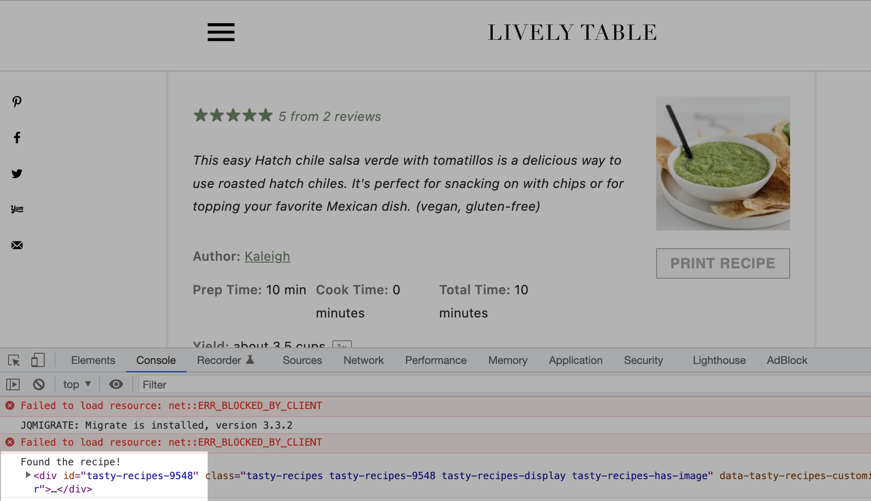Save recipe to Yummly
Viewport: 871px width, 501px height.
[17, 209]
